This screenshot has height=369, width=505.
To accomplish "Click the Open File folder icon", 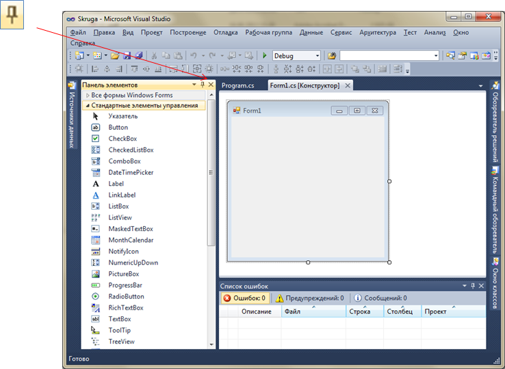I will (115, 56).
